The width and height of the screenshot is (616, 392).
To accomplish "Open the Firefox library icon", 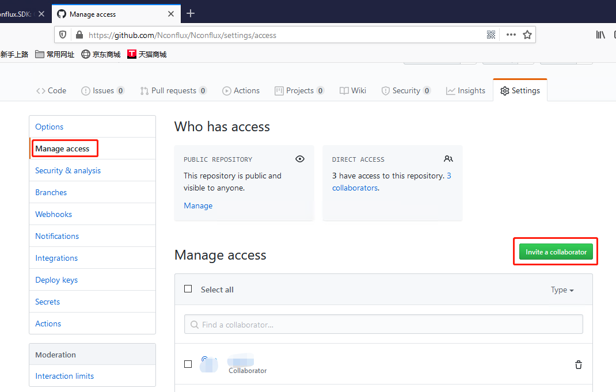I will [600, 35].
